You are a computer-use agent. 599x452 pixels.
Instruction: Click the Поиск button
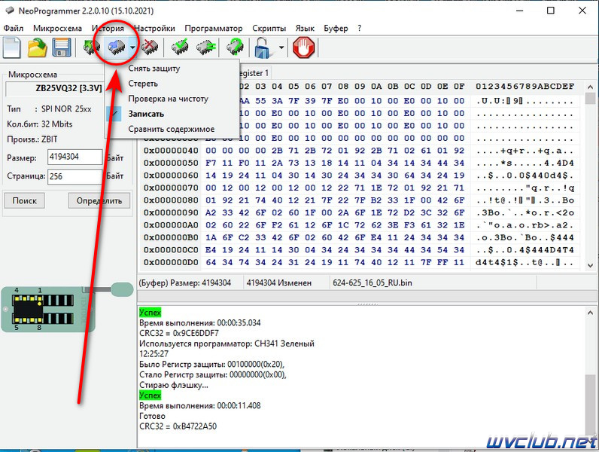24,200
